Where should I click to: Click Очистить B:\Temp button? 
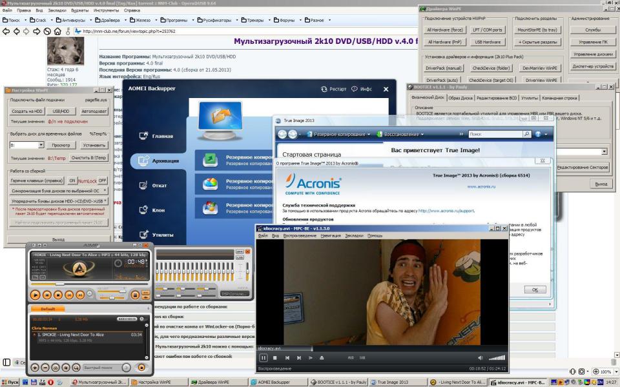(88, 157)
